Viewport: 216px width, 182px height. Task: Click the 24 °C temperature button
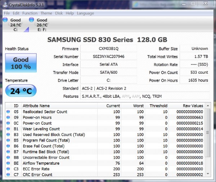(21, 91)
